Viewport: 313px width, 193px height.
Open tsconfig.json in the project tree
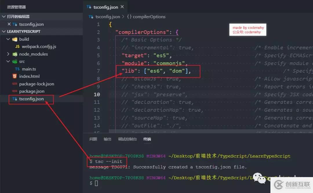31,99
